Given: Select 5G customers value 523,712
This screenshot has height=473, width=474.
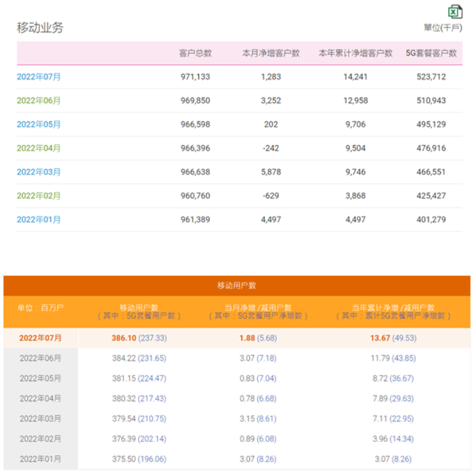Looking at the screenshot, I should pos(431,77).
